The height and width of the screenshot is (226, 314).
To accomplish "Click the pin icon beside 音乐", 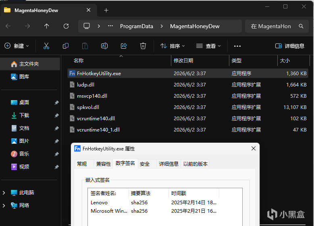I will tap(57, 154).
